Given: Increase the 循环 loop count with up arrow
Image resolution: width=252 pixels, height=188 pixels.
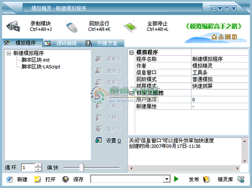Looking at the screenshot, I should [x=38, y=166].
